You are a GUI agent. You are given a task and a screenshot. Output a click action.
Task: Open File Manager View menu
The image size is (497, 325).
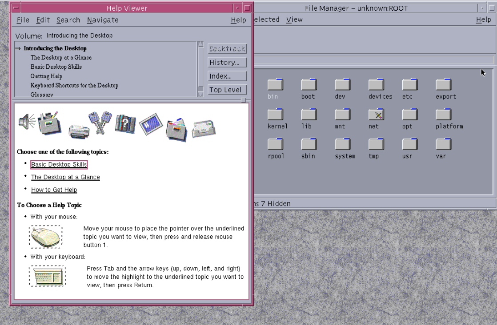pos(294,20)
